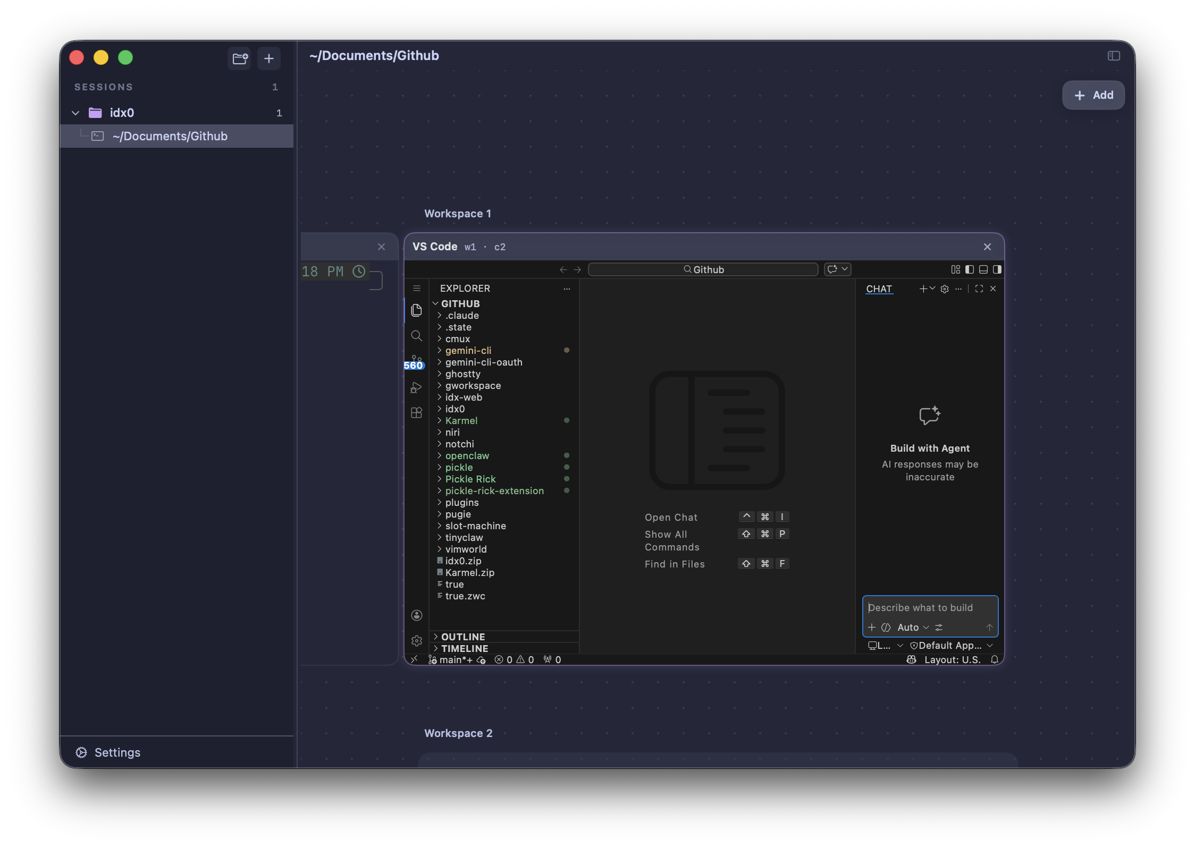
Task: Close the partially visible left tile
Action: pyautogui.click(x=381, y=247)
